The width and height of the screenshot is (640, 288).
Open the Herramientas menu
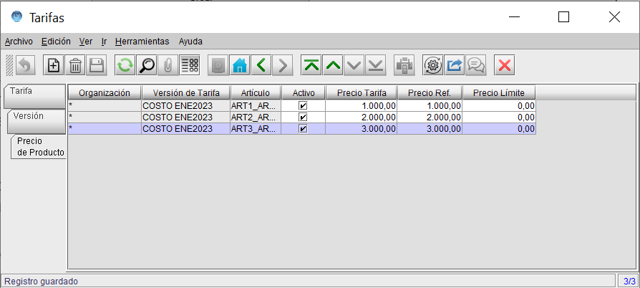[142, 42]
